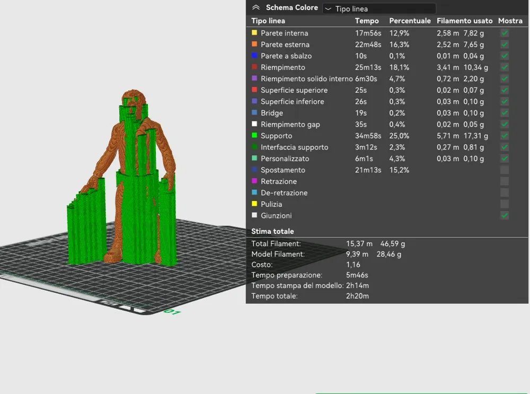This screenshot has height=394, width=530.
Task: Click the red Superficie superiore swatch
Action: (x=254, y=90)
